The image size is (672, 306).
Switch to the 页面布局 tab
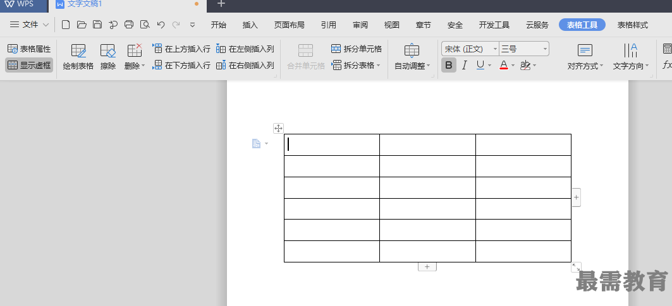pyautogui.click(x=290, y=25)
